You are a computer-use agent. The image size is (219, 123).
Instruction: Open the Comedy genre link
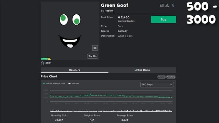[x=123, y=31]
